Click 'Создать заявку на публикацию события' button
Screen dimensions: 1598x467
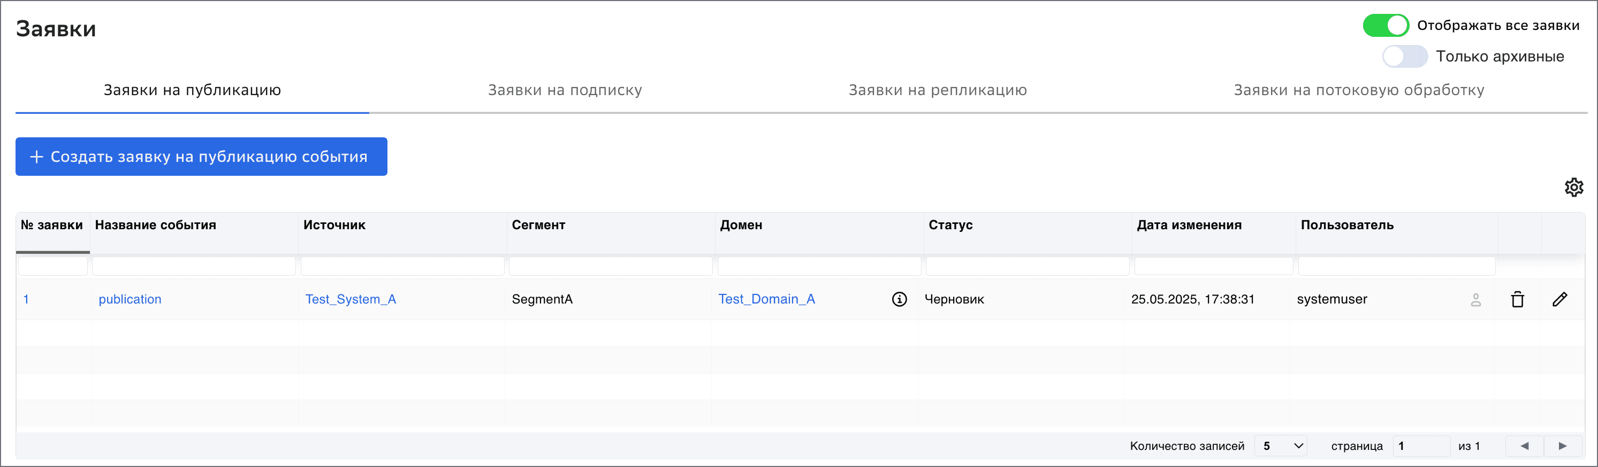(201, 157)
